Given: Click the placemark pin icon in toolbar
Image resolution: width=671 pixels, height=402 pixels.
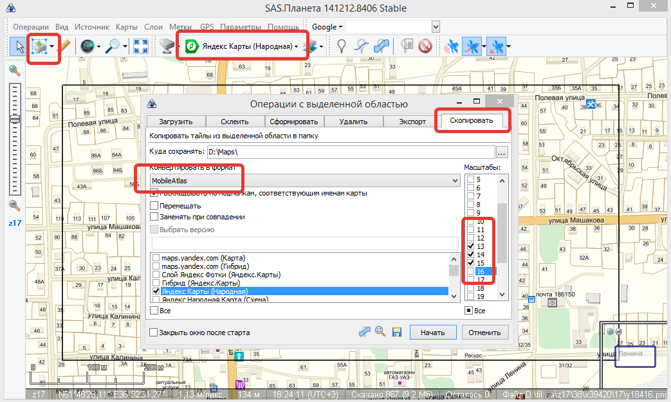Looking at the screenshot, I should click(342, 46).
